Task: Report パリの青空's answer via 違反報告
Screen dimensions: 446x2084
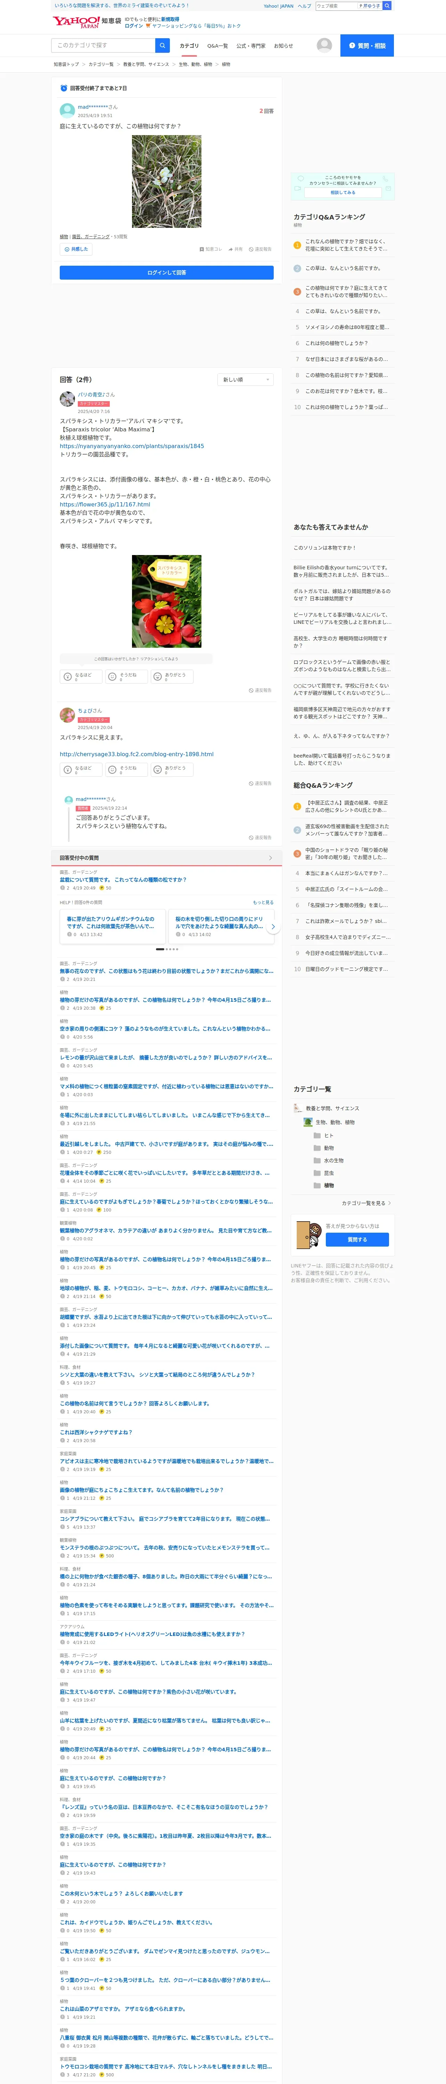Action: coord(261,690)
